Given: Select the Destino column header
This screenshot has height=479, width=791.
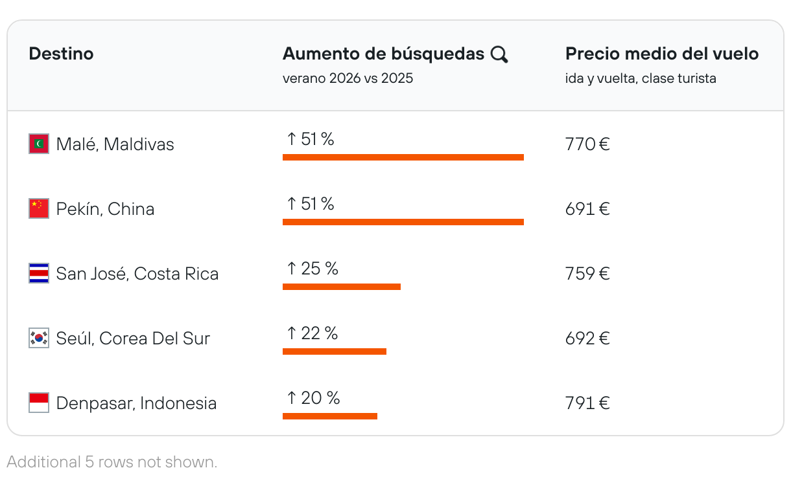Looking at the screenshot, I should [x=61, y=54].
